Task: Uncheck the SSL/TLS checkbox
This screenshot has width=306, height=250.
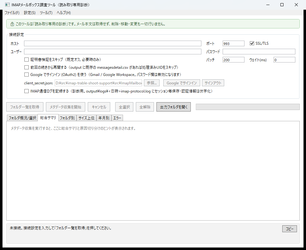Action: tap(252, 43)
